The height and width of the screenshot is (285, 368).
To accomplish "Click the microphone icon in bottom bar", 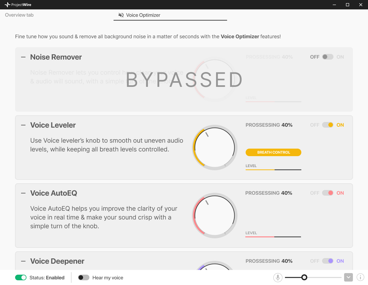I will 278,277.
